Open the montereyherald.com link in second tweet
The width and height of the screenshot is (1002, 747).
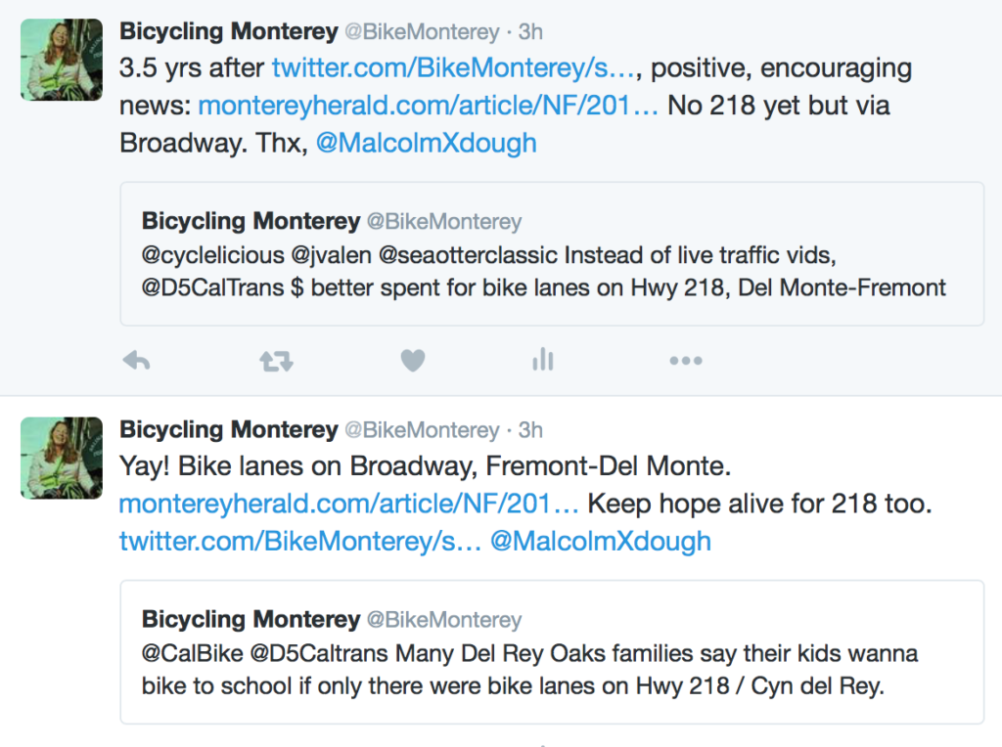click(348, 505)
